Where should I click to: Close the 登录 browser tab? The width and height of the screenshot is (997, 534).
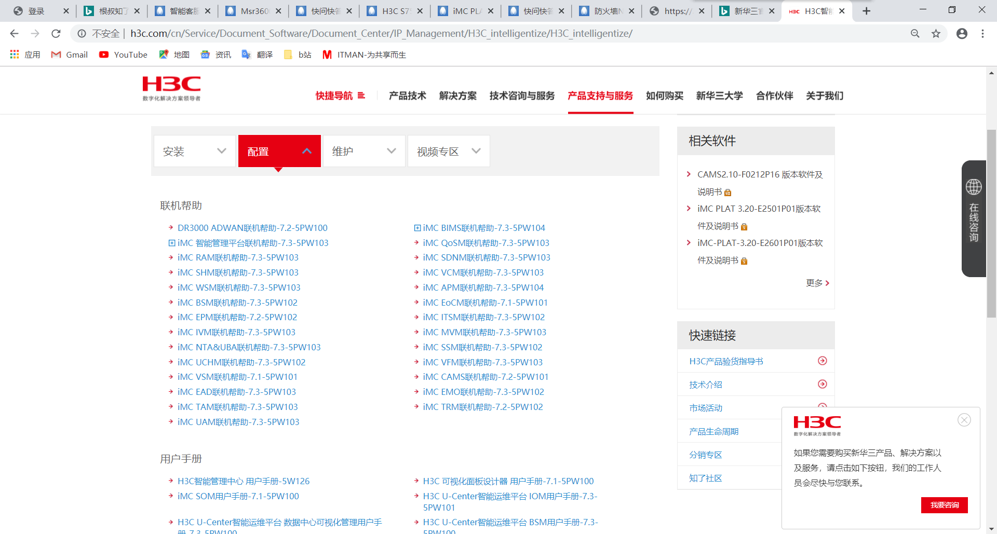[x=66, y=11]
